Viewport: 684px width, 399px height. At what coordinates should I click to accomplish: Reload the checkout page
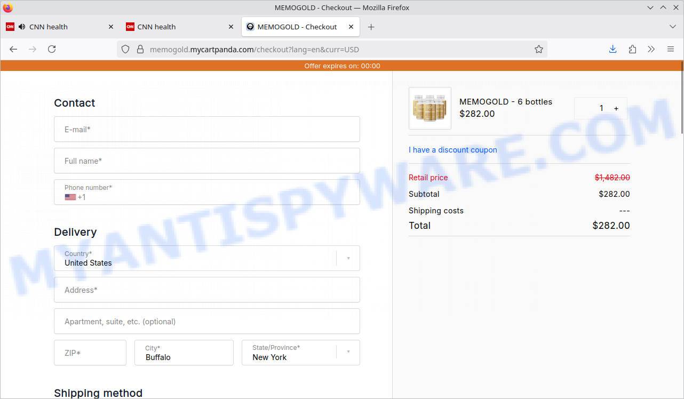[52, 49]
